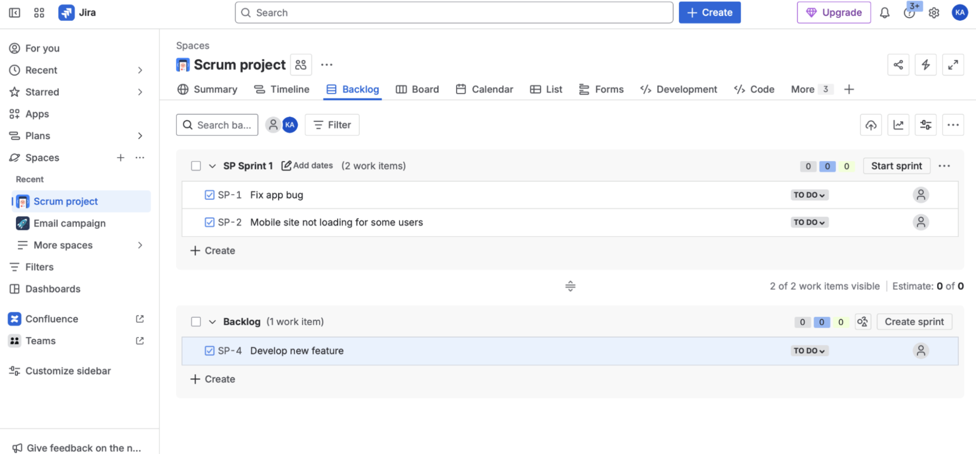Filter by the unassigned avatar icon

pos(273,125)
